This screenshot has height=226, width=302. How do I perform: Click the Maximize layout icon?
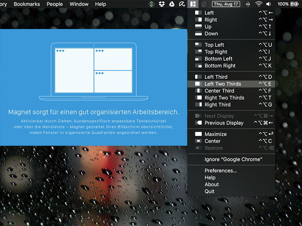(198, 134)
